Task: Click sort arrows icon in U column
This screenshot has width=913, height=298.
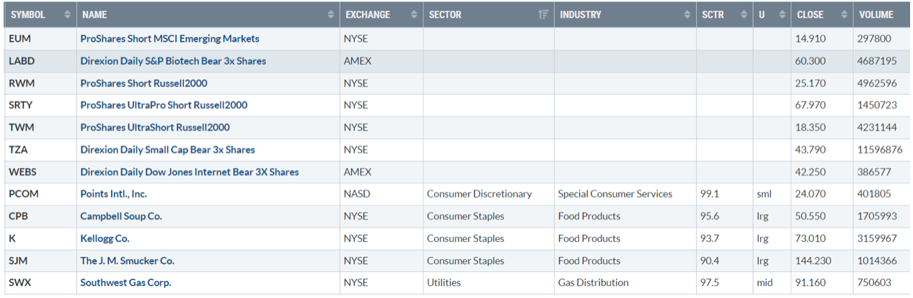Action: (x=782, y=14)
